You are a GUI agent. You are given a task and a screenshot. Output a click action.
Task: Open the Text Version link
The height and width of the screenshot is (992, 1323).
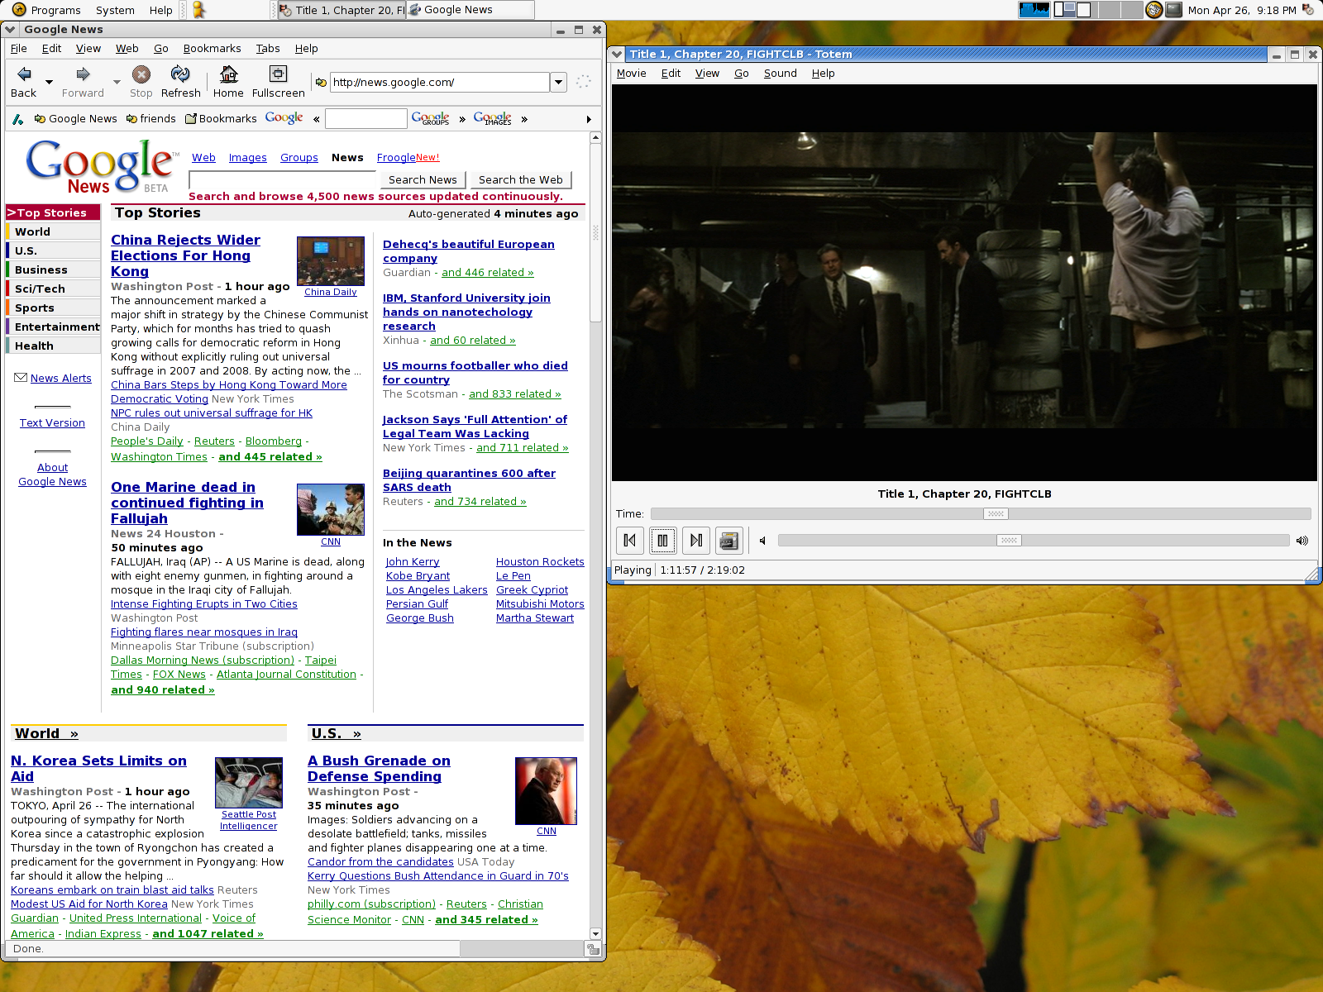[52, 422]
